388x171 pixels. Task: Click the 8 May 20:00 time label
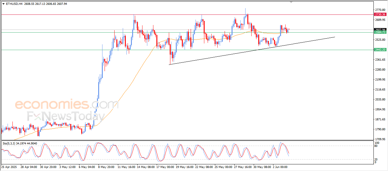pos(106,167)
